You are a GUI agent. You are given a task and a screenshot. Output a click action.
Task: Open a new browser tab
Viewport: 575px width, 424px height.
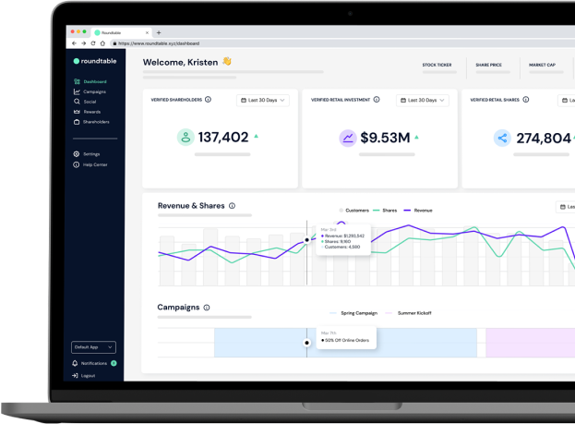click(159, 32)
